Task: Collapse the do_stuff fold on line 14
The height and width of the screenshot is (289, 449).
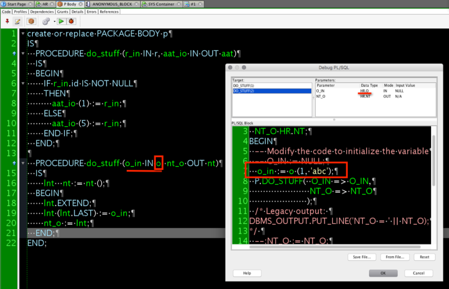Action: click(x=22, y=163)
